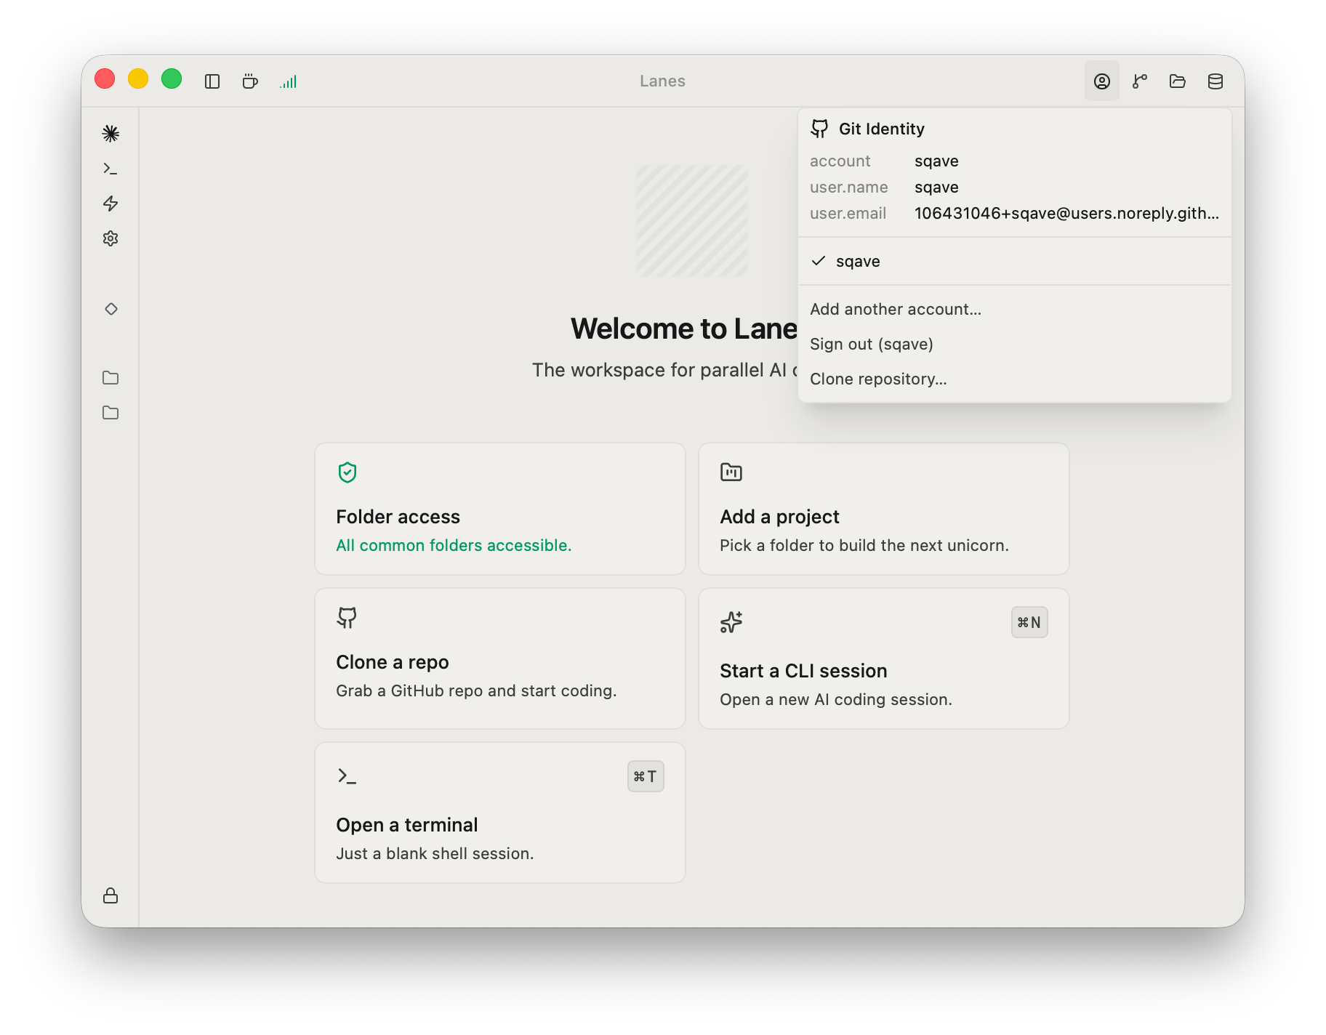Choose Clone repository… from the menu
Viewport: 1326px width, 1035px height.
tap(1015, 379)
